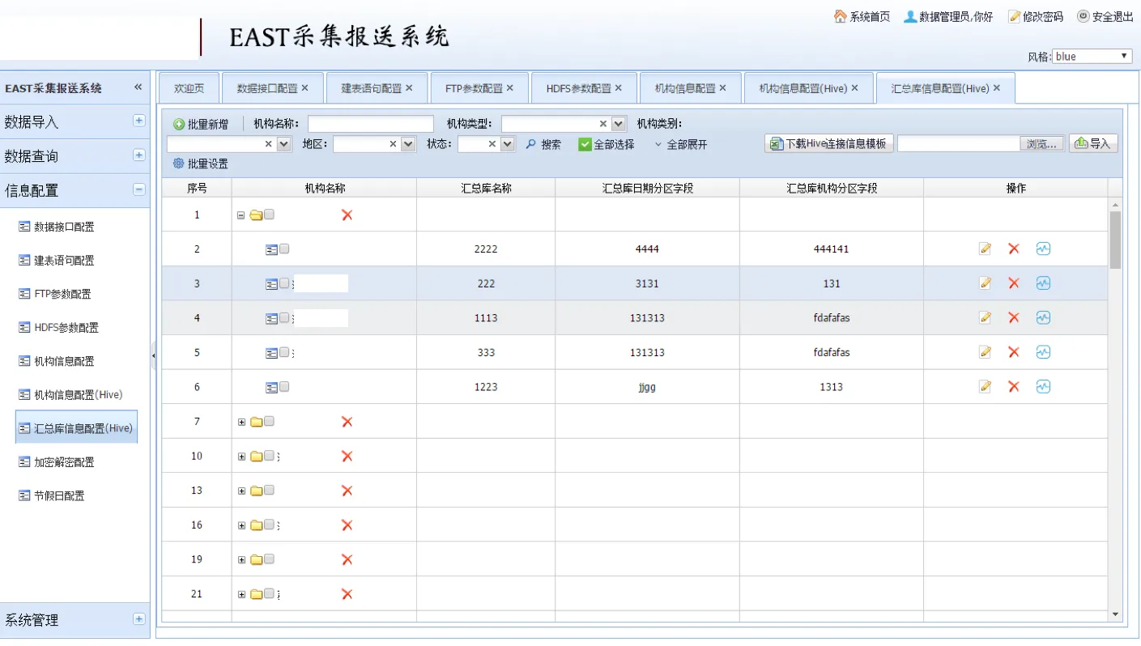Screen dimensions: 1141x646
Task: Click the edit pencil icon in row 2
Action: pos(985,249)
